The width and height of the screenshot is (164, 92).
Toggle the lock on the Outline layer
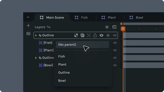click(95, 35)
